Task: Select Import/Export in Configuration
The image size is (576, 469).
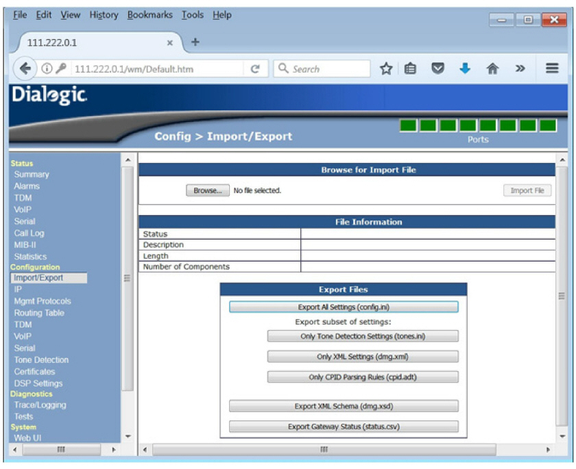Action: click(x=49, y=278)
